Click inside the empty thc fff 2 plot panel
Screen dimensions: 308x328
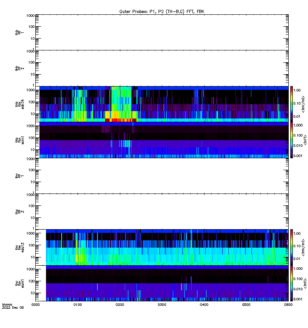pyautogui.click(x=162, y=212)
